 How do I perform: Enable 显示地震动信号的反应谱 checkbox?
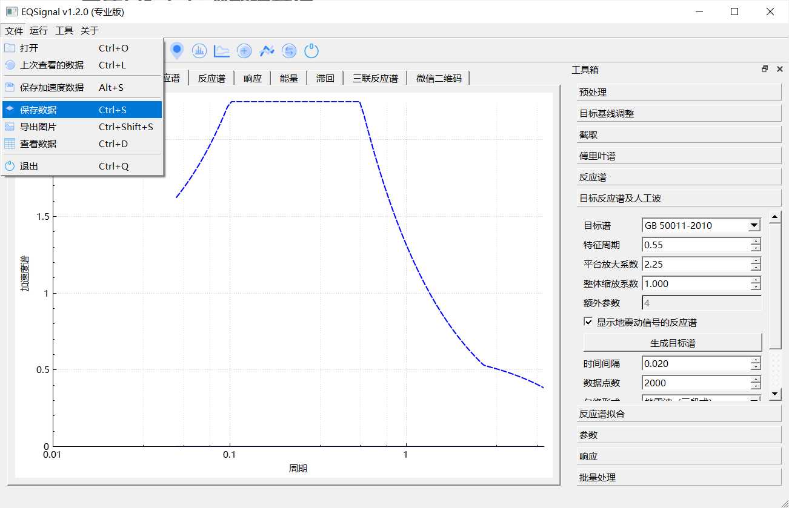[588, 322]
